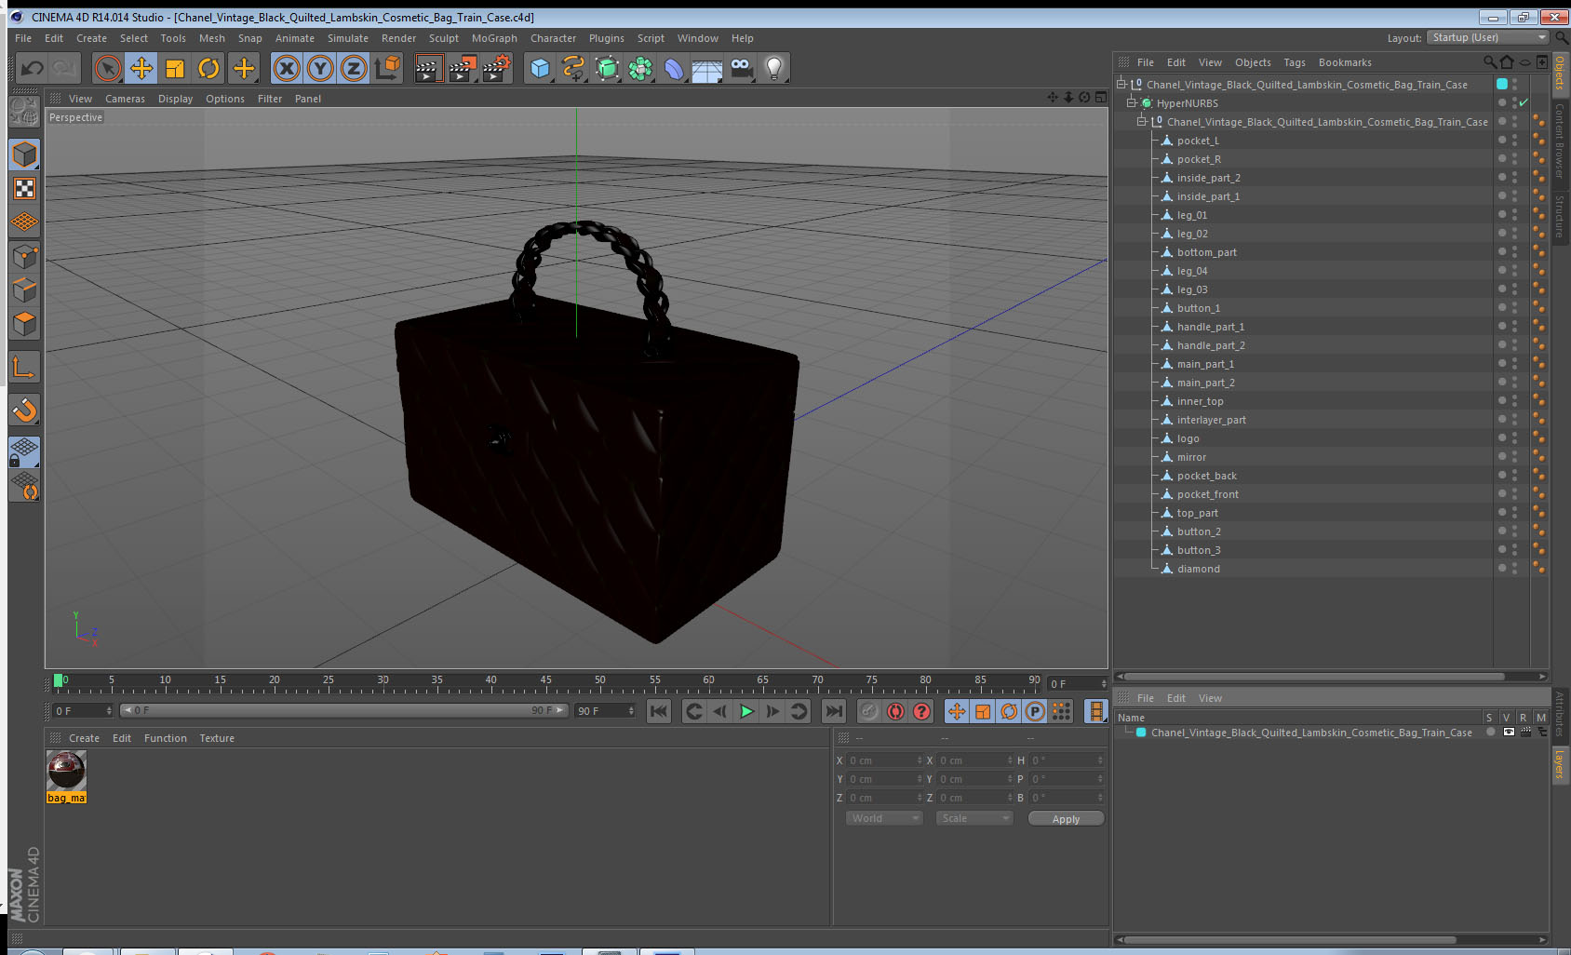
Task: Open the Material Manager Texture menu
Action: [x=216, y=738]
